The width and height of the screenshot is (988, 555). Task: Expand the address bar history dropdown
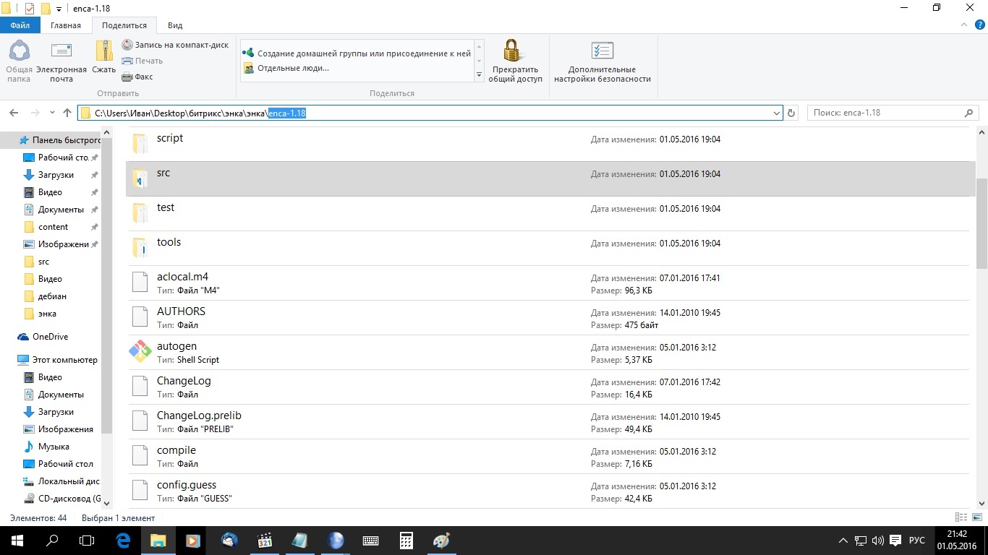(777, 113)
